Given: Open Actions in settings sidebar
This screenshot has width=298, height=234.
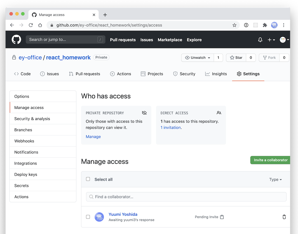Looking at the screenshot, I should coord(43,197).
